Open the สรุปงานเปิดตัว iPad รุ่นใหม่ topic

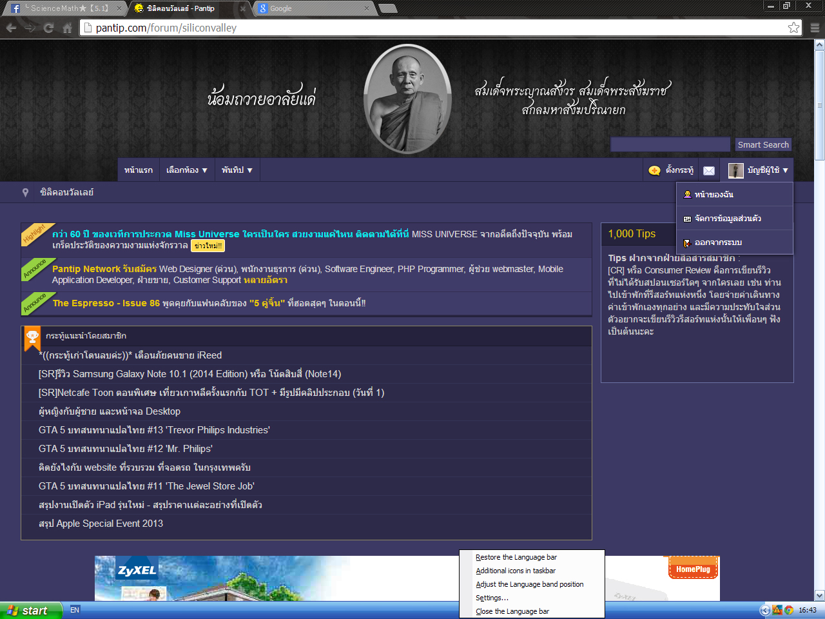coord(150,505)
